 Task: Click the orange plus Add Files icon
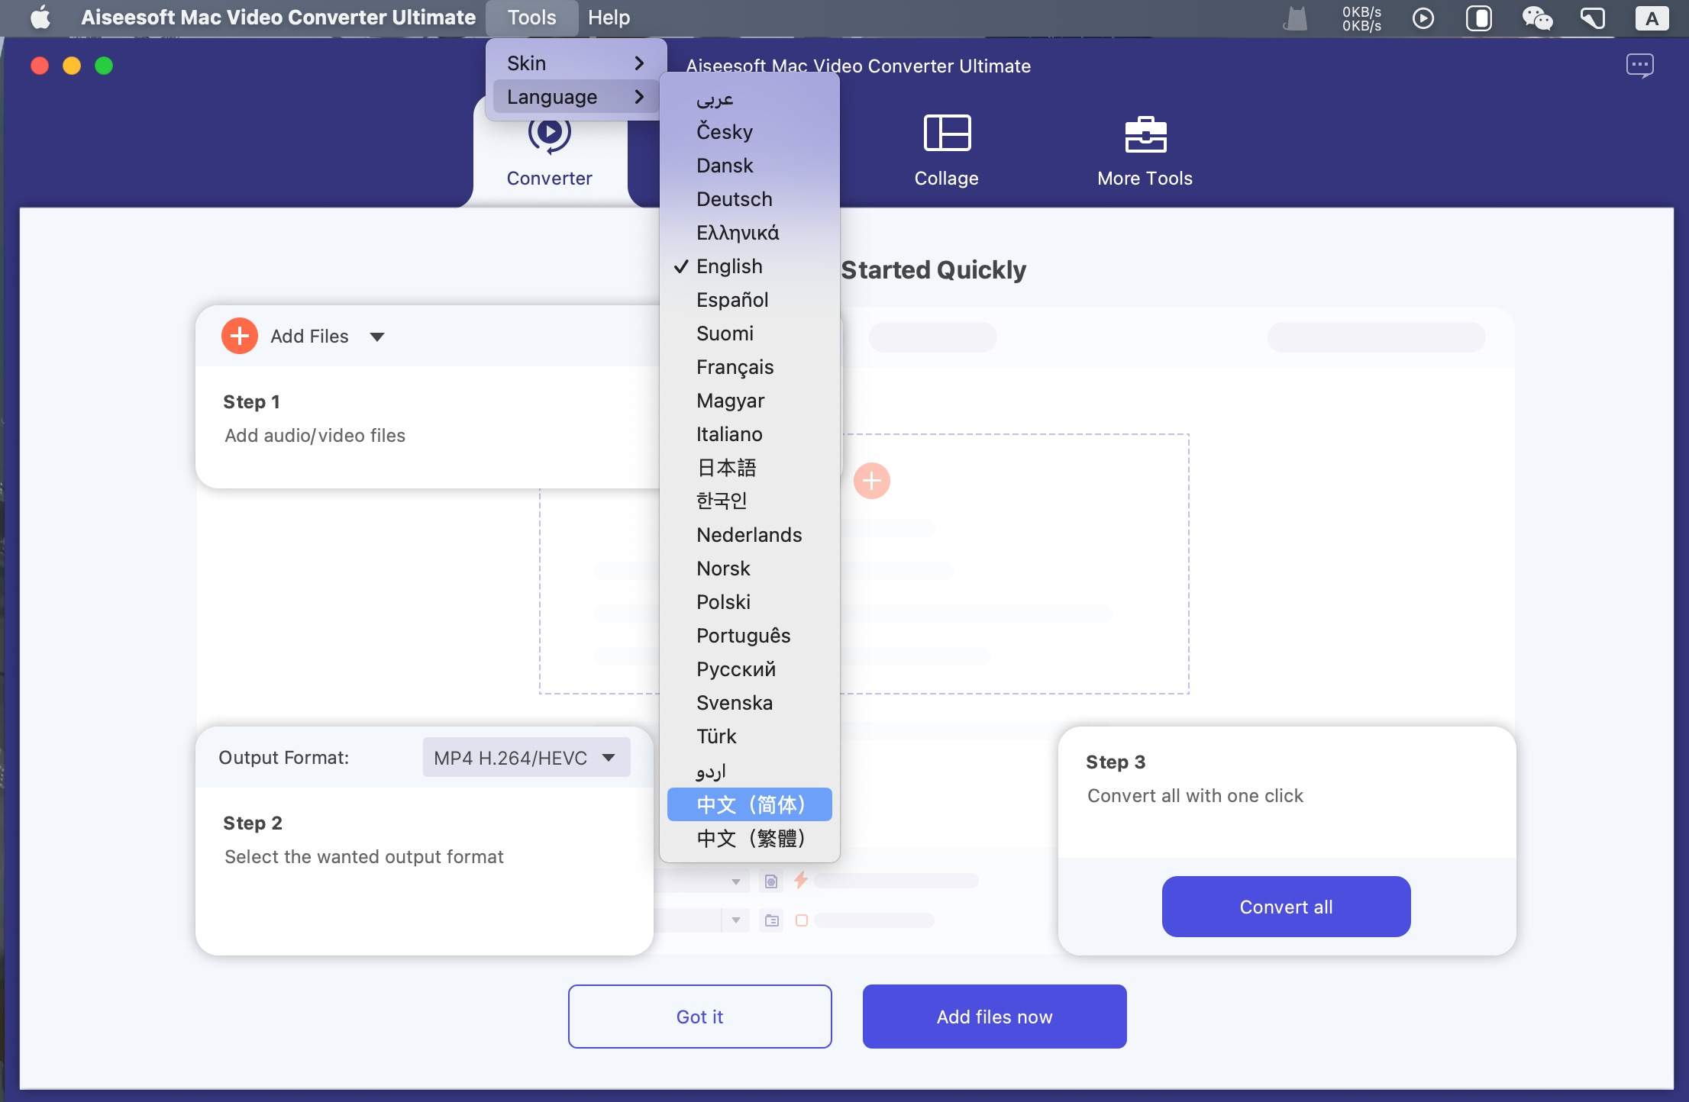[x=239, y=336]
